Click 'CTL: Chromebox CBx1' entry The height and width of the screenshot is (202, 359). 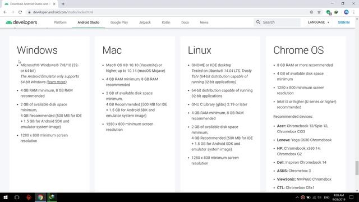tap(296, 187)
